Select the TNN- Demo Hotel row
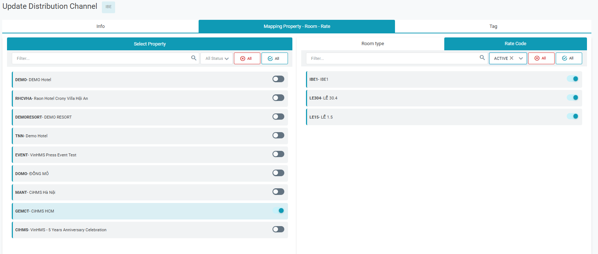 pyautogui.click(x=150, y=136)
